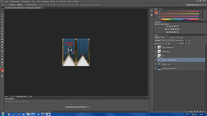The height and width of the screenshot is (116, 207).
Task: Filter layers by type layers icon
Action: coord(177,37)
